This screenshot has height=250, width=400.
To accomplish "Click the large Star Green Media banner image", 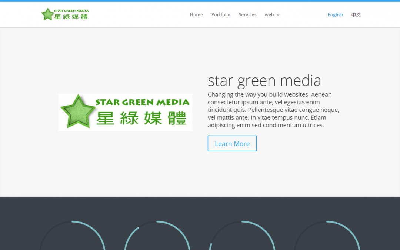I will [x=125, y=112].
